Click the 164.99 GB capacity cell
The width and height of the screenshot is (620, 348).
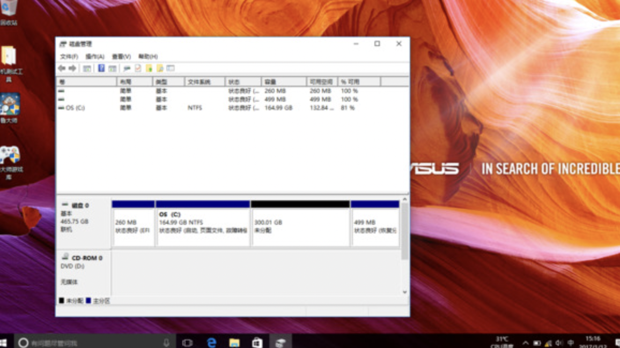[278, 108]
